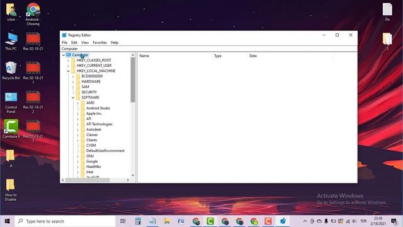
Task: Select the DefaultUserEnvironment key
Action: (105, 151)
